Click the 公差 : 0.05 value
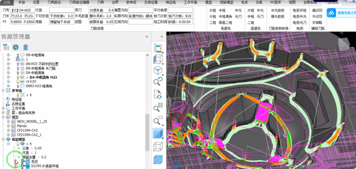The width and height of the screenshot is (356, 169). click(32, 148)
